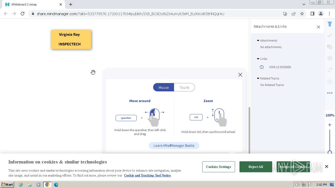
Task: Click Learn MindManager Basics button
Action: click(174, 145)
